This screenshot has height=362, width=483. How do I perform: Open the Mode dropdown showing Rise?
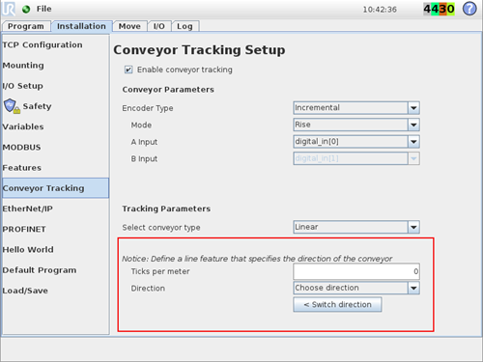pyautogui.click(x=356, y=125)
